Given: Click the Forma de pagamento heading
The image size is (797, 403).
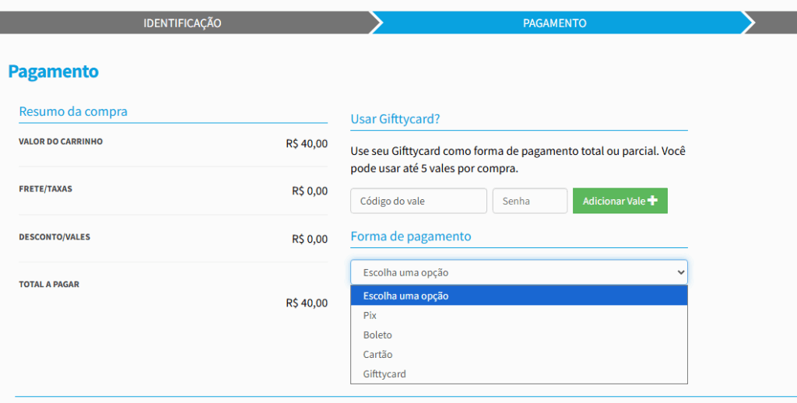Looking at the screenshot, I should coord(411,236).
